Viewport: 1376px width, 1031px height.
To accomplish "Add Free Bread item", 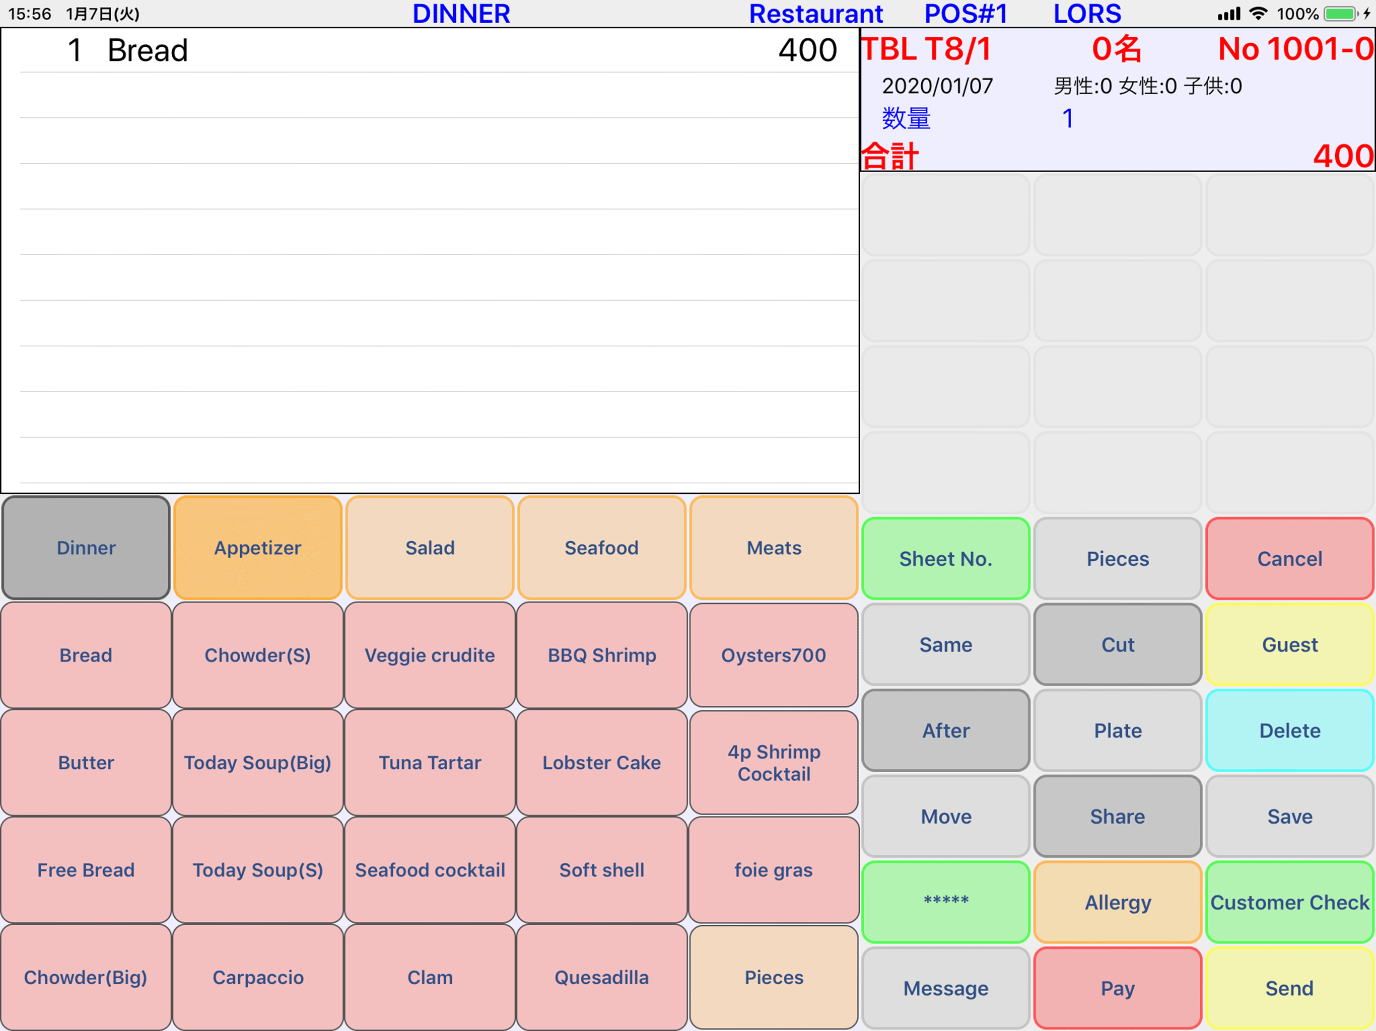I will [x=86, y=870].
